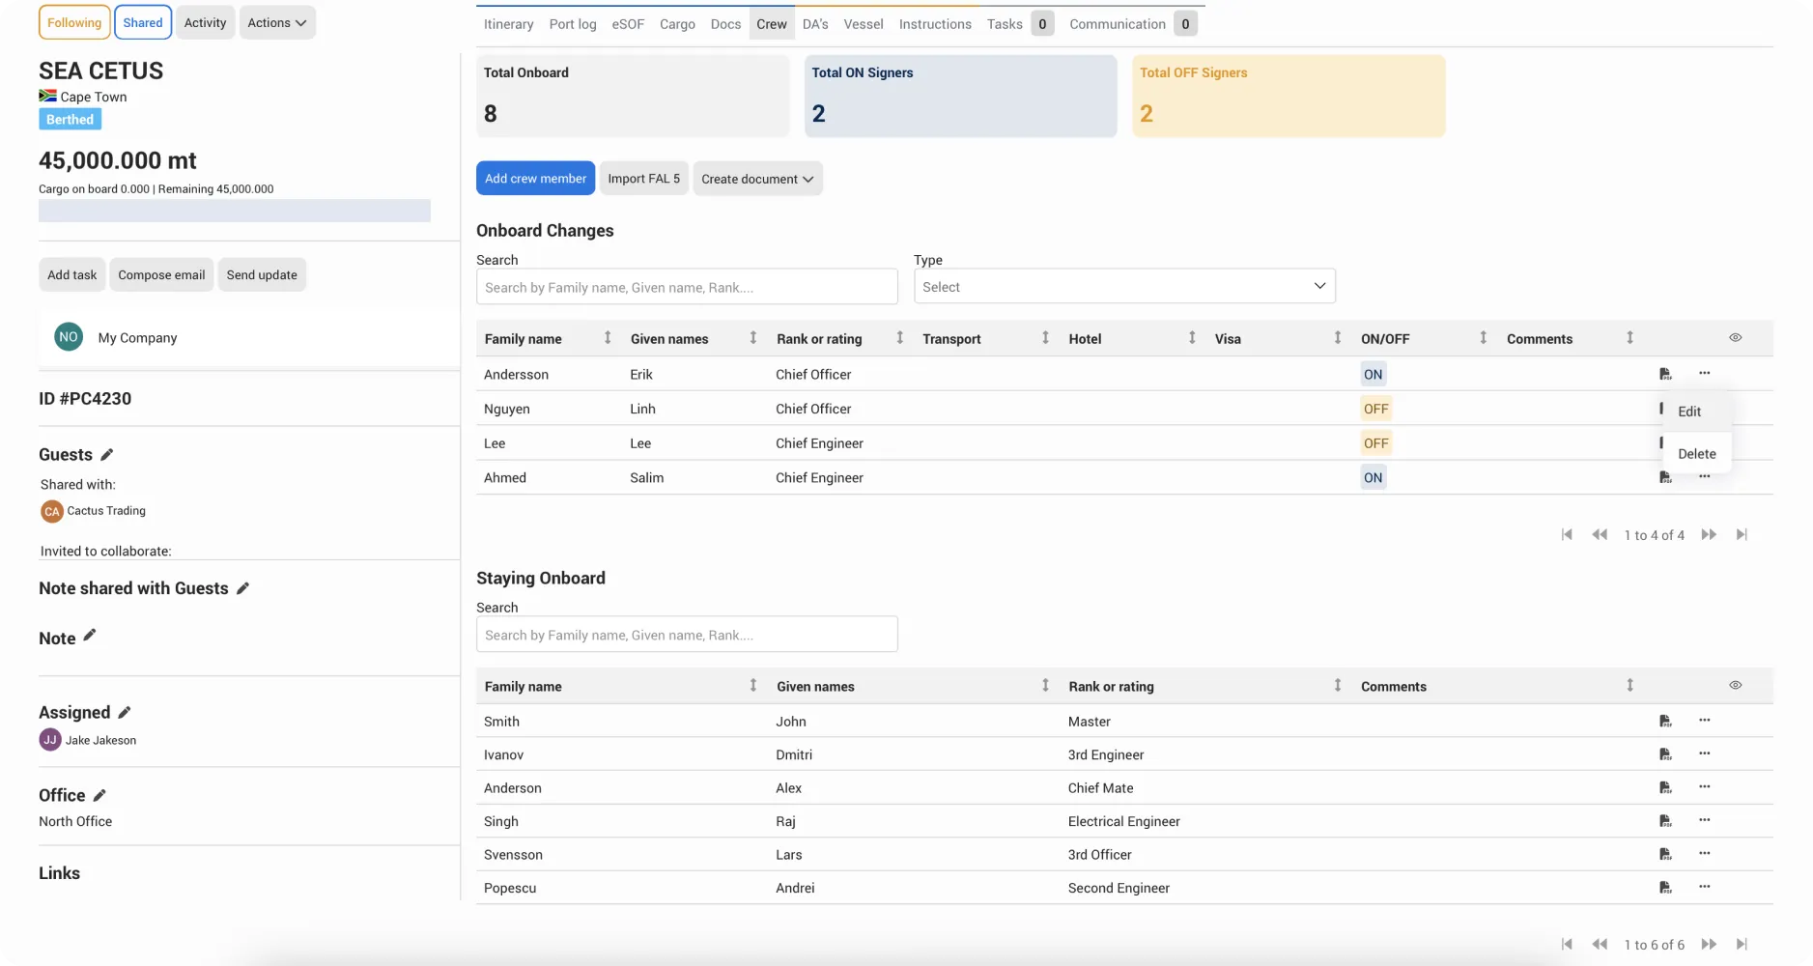Screen dimensions: 1813x966
Task: Edit Assigned person pencil icon
Action: 124,712
